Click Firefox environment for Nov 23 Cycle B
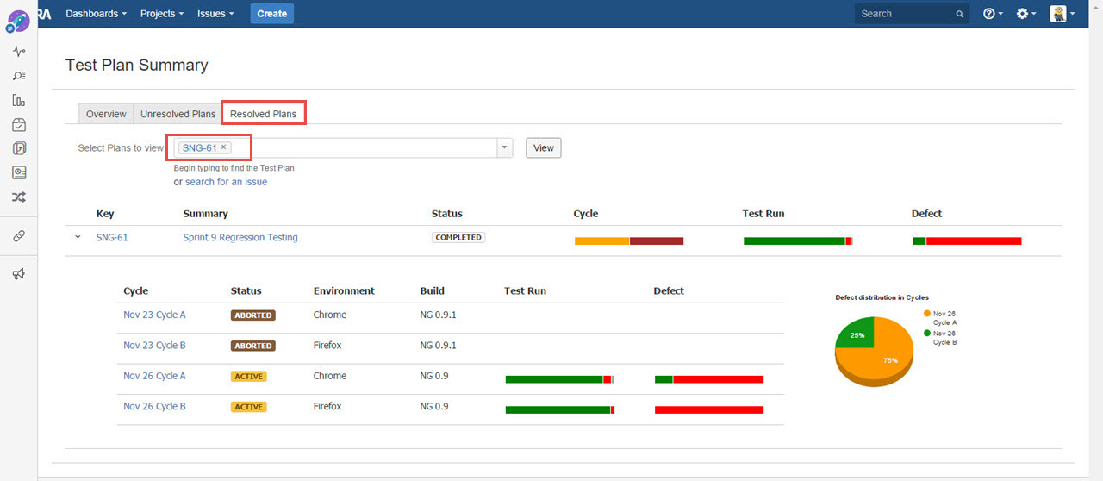This screenshot has width=1103, height=481. pyautogui.click(x=327, y=346)
